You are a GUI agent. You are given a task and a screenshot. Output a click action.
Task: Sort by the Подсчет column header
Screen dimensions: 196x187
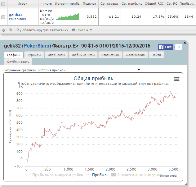pyautogui.click(x=90, y=4)
